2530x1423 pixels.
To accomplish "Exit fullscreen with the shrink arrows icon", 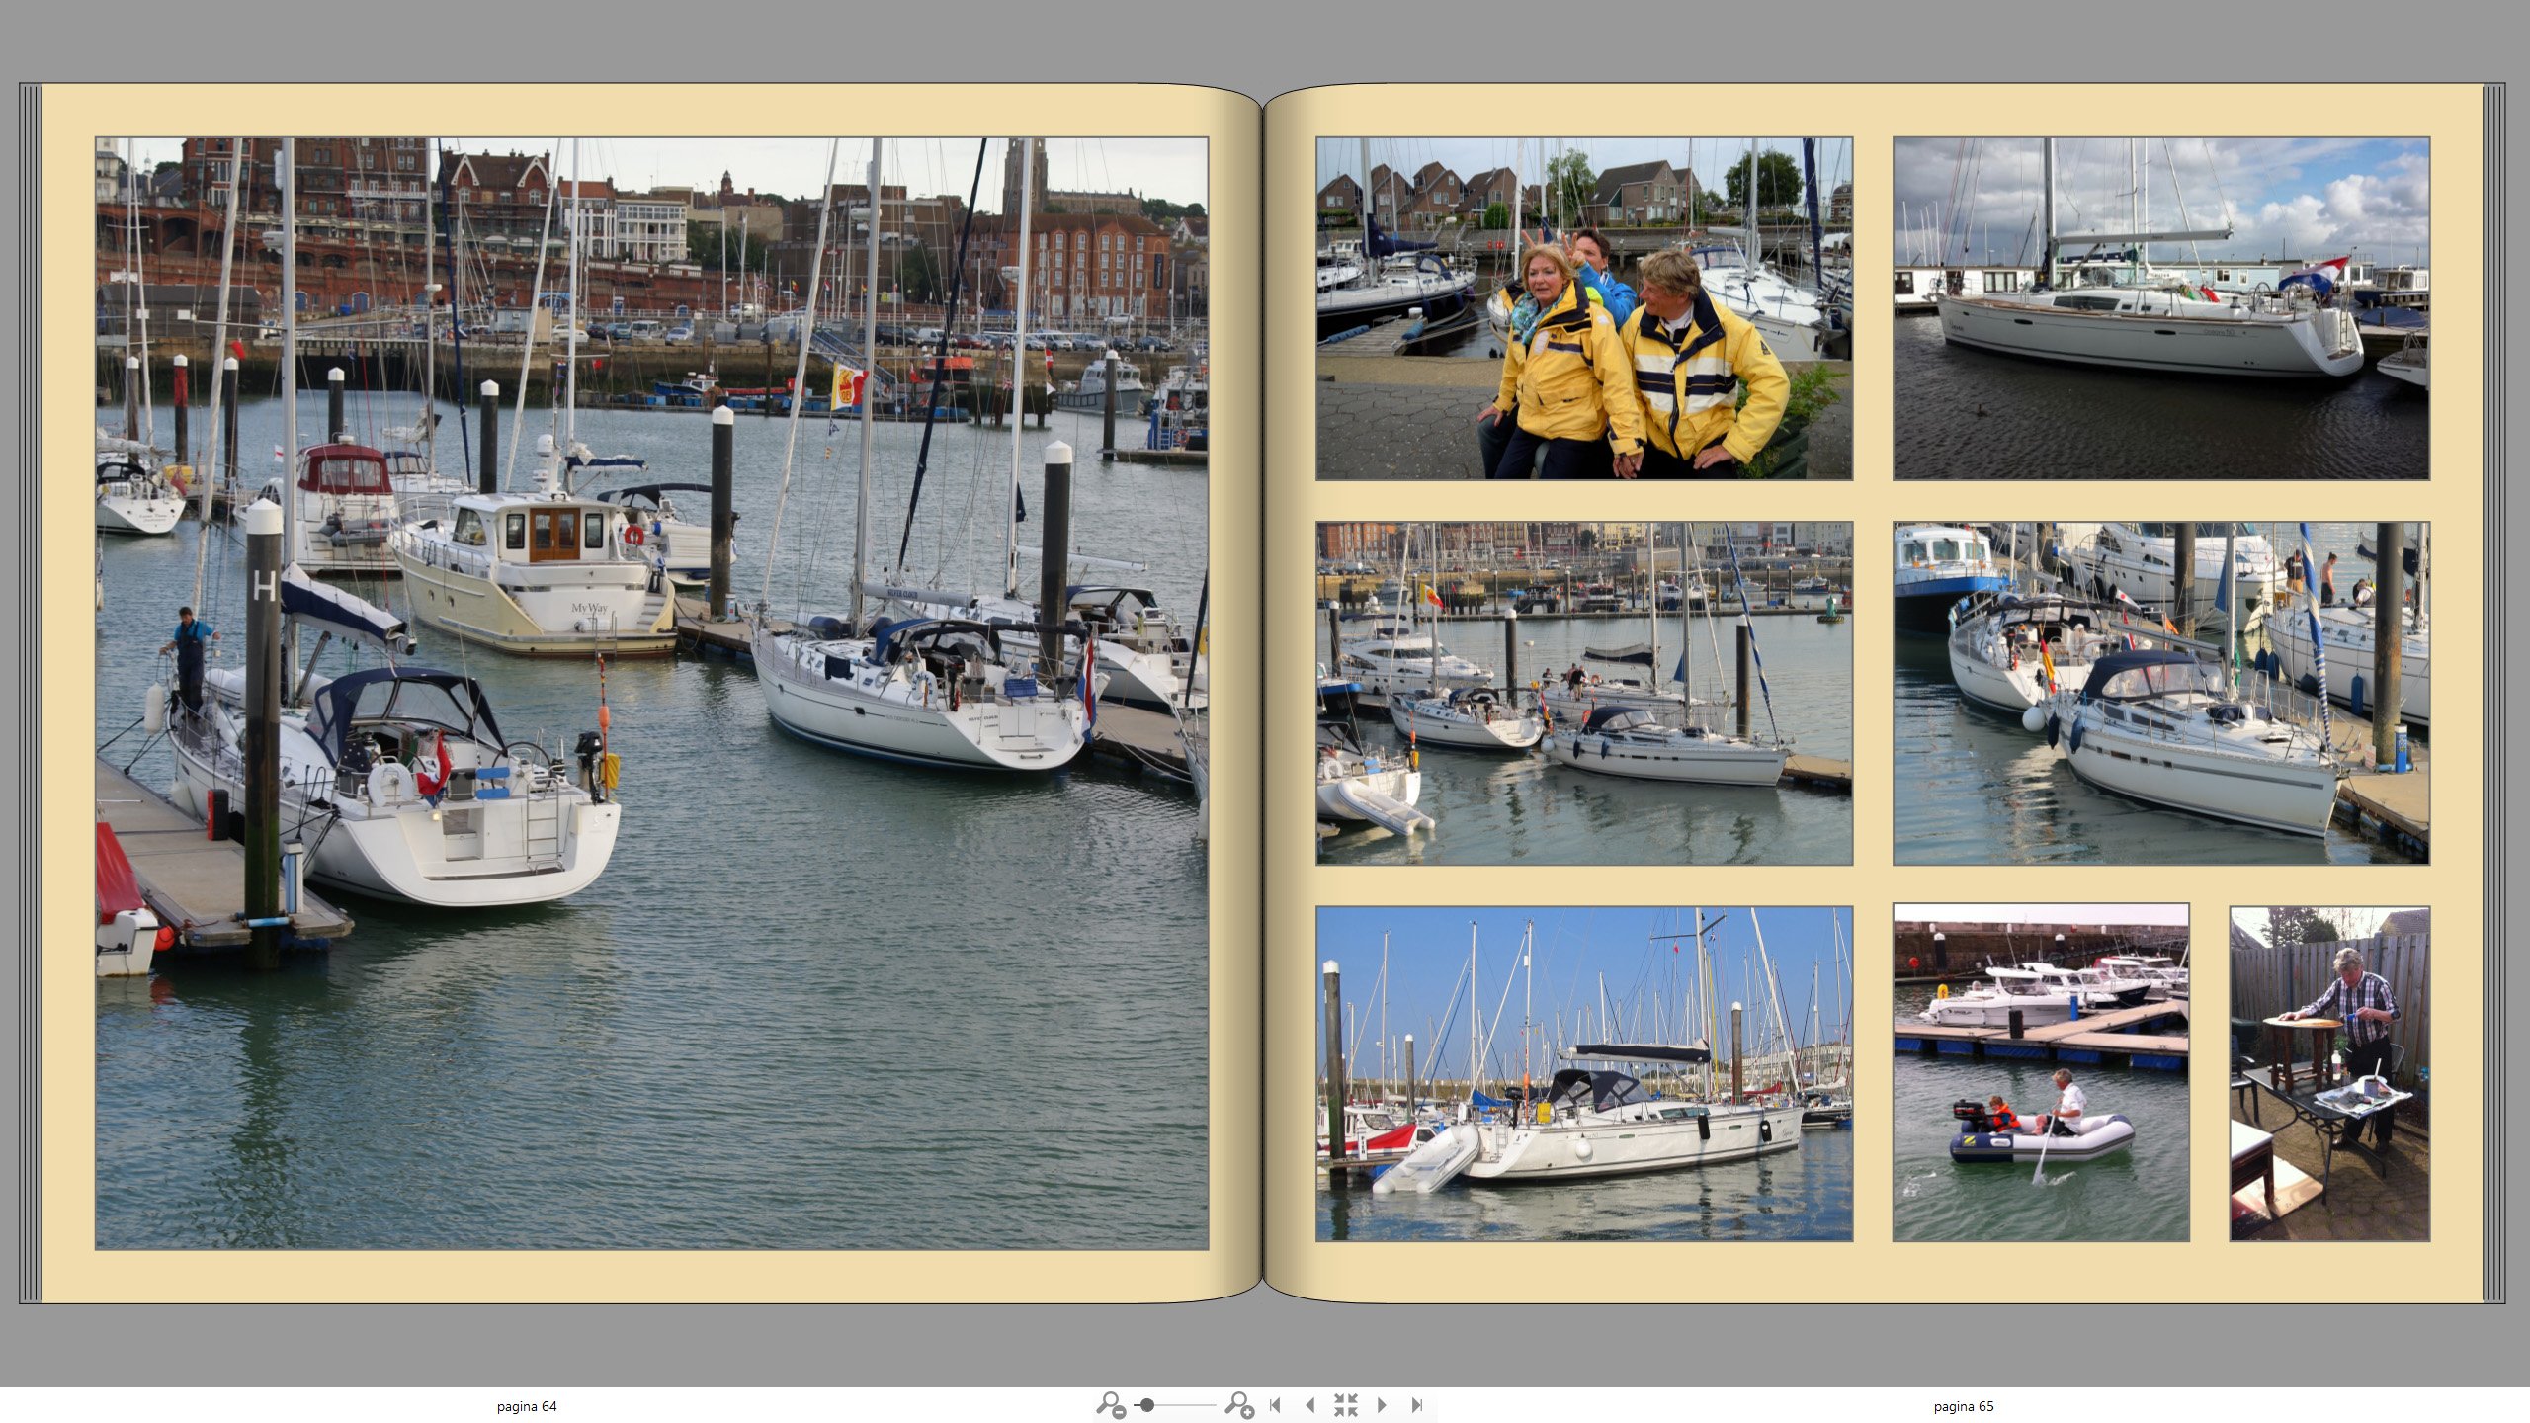I will 1345,1404.
